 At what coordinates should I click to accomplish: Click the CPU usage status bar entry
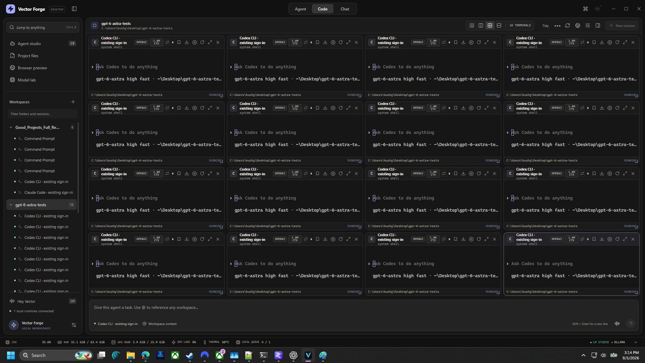(28, 341)
